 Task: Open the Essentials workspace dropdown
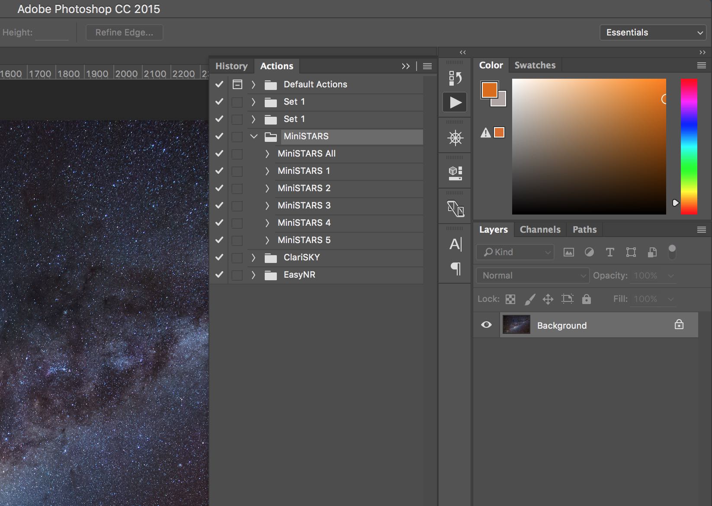[653, 32]
